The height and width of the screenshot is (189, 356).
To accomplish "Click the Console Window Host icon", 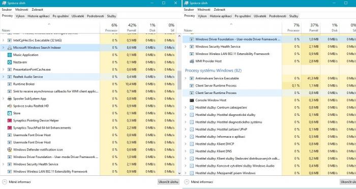I will pos(192,100).
